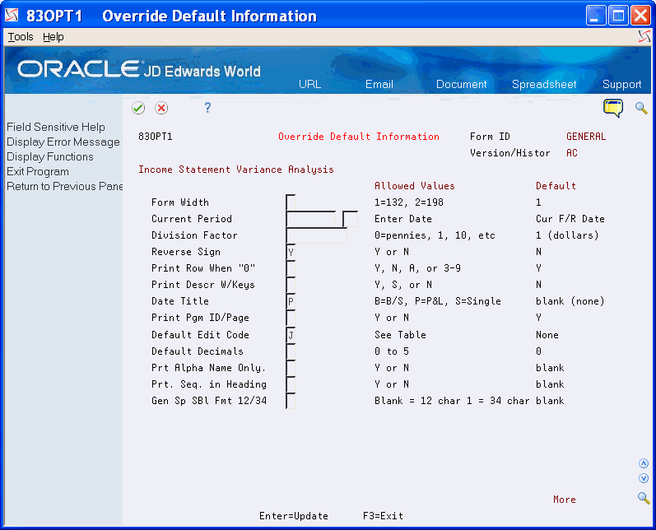
Task: Click the Enter=Update function key text
Action: 294,516
